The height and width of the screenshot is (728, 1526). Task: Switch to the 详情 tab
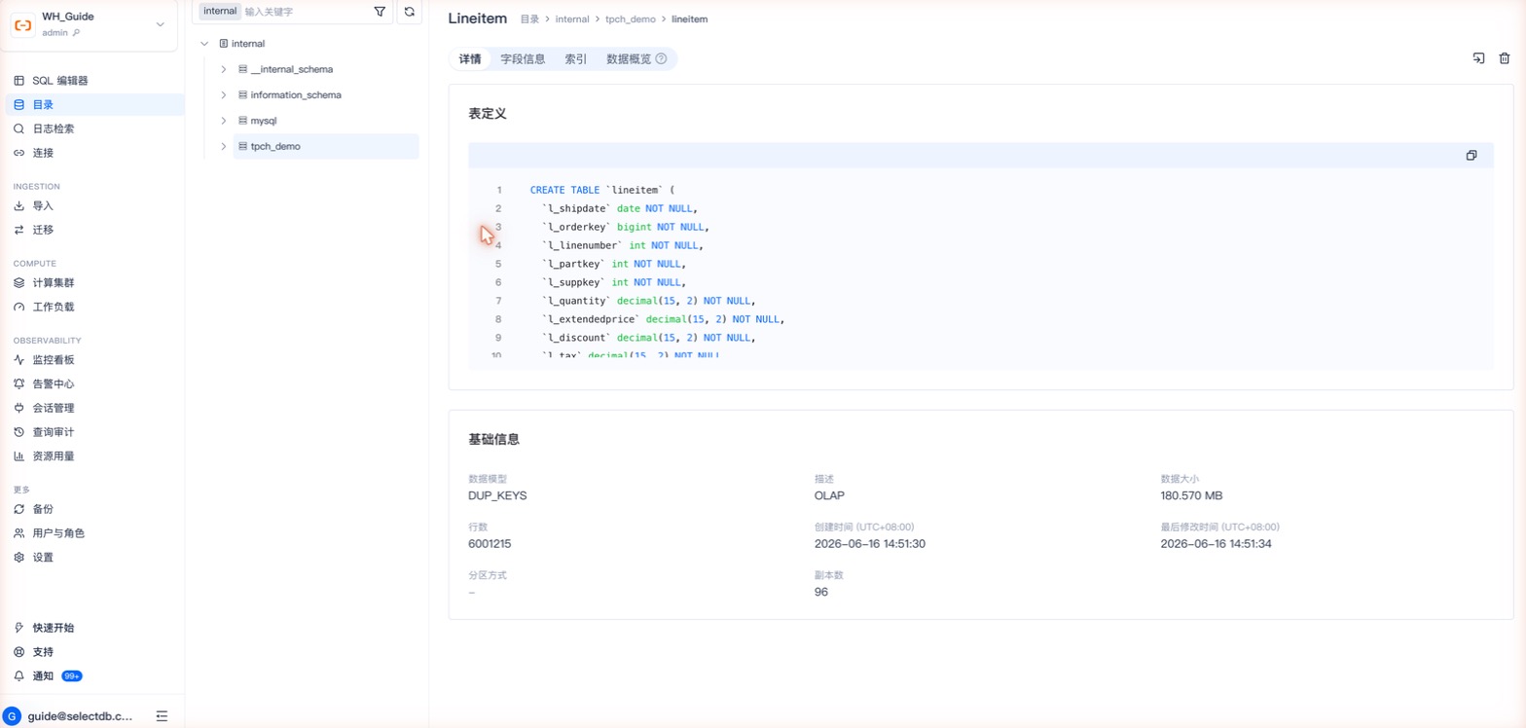pos(470,58)
